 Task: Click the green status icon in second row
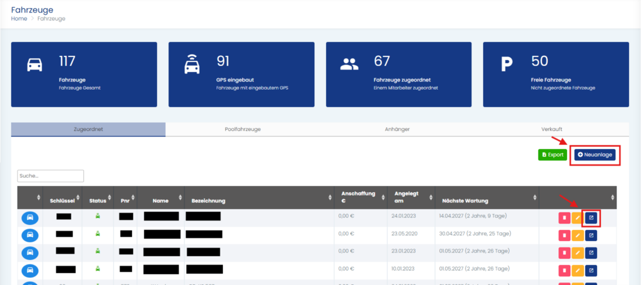coord(97,234)
